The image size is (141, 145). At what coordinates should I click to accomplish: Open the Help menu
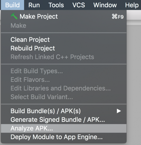[x=132, y=5]
